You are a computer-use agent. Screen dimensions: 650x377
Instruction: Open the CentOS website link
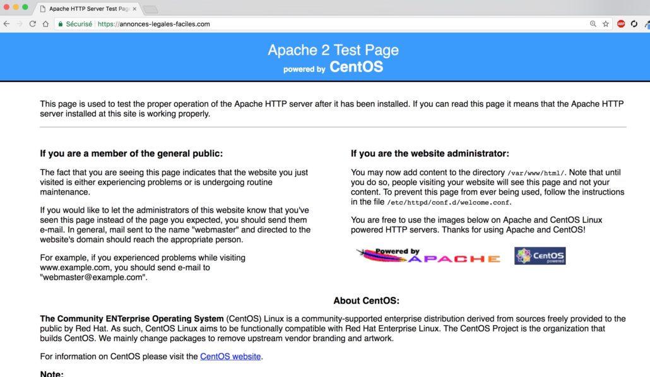pyautogui.click(x=230, y=356)
